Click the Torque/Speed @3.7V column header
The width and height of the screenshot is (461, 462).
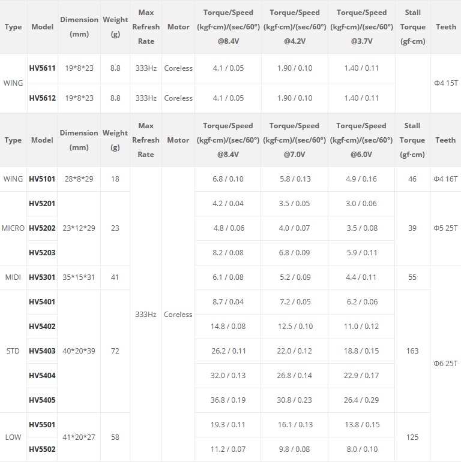pos(361,27)
